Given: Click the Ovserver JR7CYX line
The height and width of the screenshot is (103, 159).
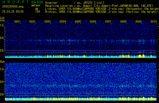Looking at the screenshot, I should 75,3.
